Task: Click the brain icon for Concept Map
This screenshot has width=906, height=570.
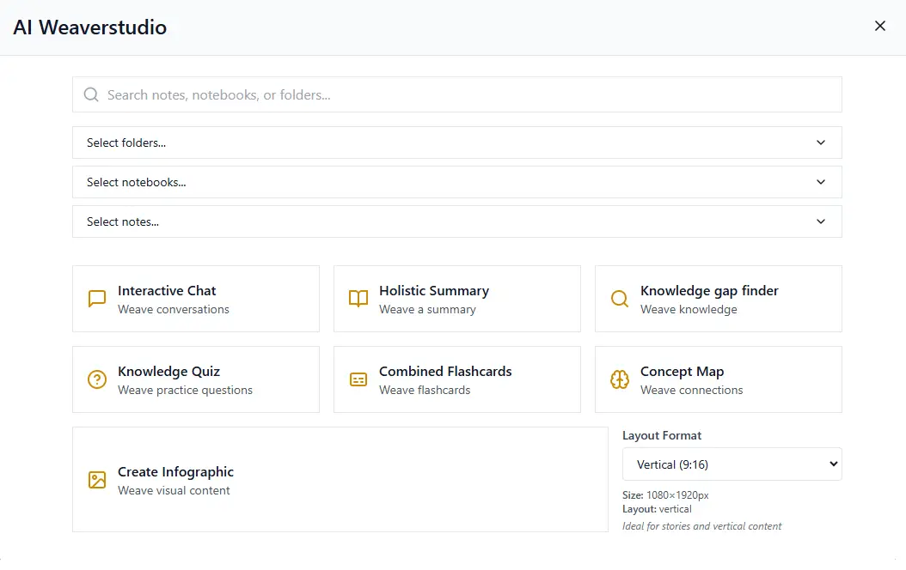Action: [x=620, y=379]
